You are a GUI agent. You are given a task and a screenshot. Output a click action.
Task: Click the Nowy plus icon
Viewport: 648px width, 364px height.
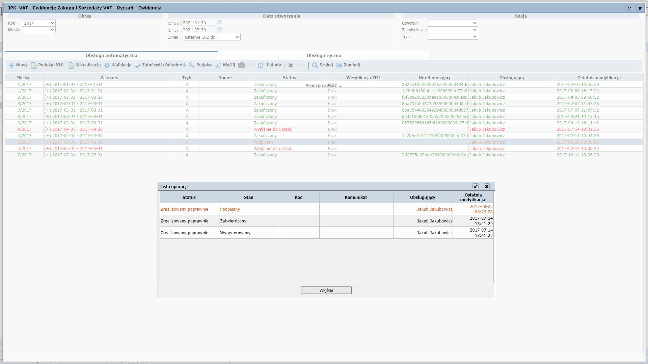11,65
